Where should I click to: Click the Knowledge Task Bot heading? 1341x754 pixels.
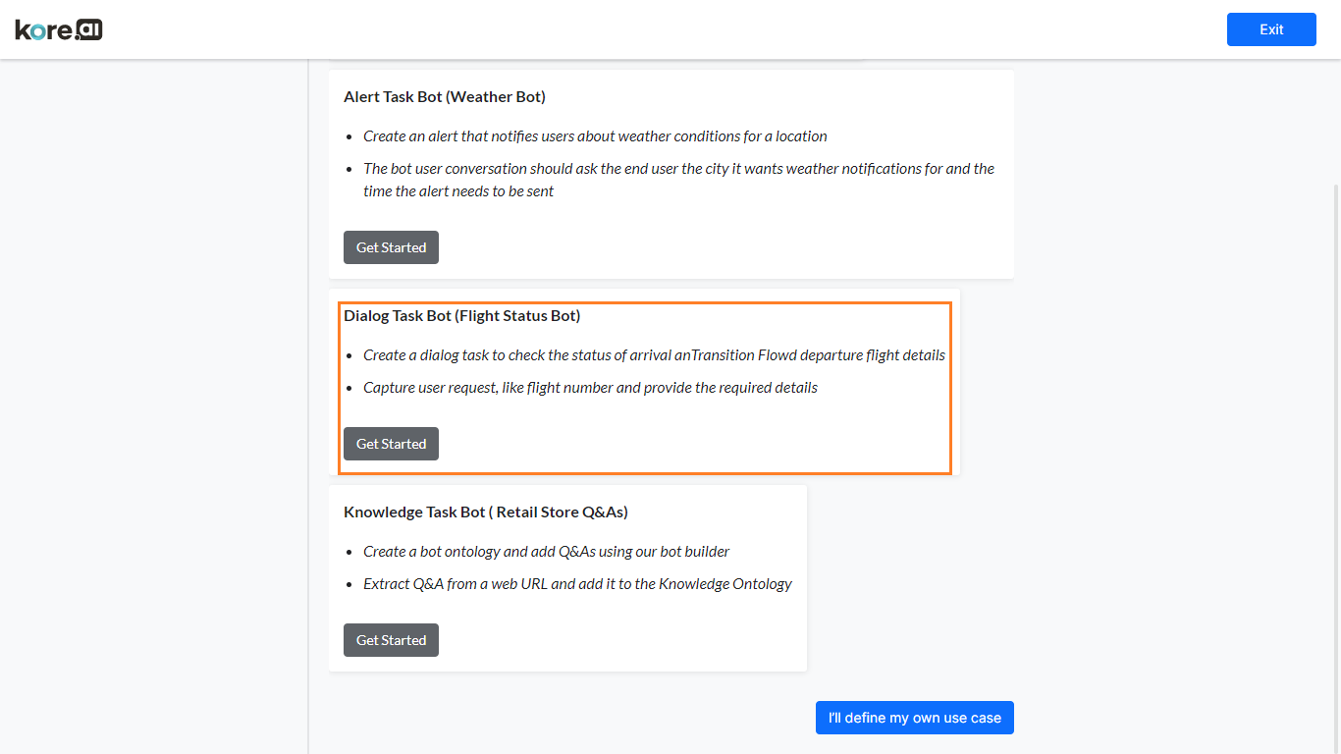pos(486,512)
